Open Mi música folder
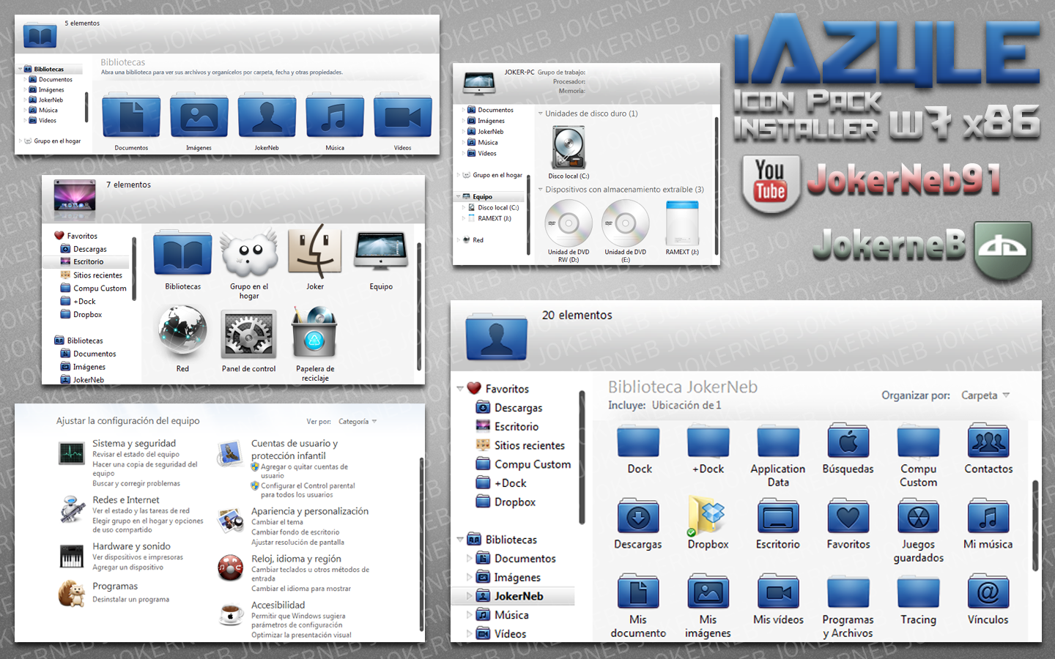This screenshot has height=659, width=1055. [x=988, y=516]
